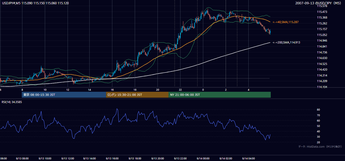Click price level 114.736 on axis

pyautogui.click(x=322, y=52)
